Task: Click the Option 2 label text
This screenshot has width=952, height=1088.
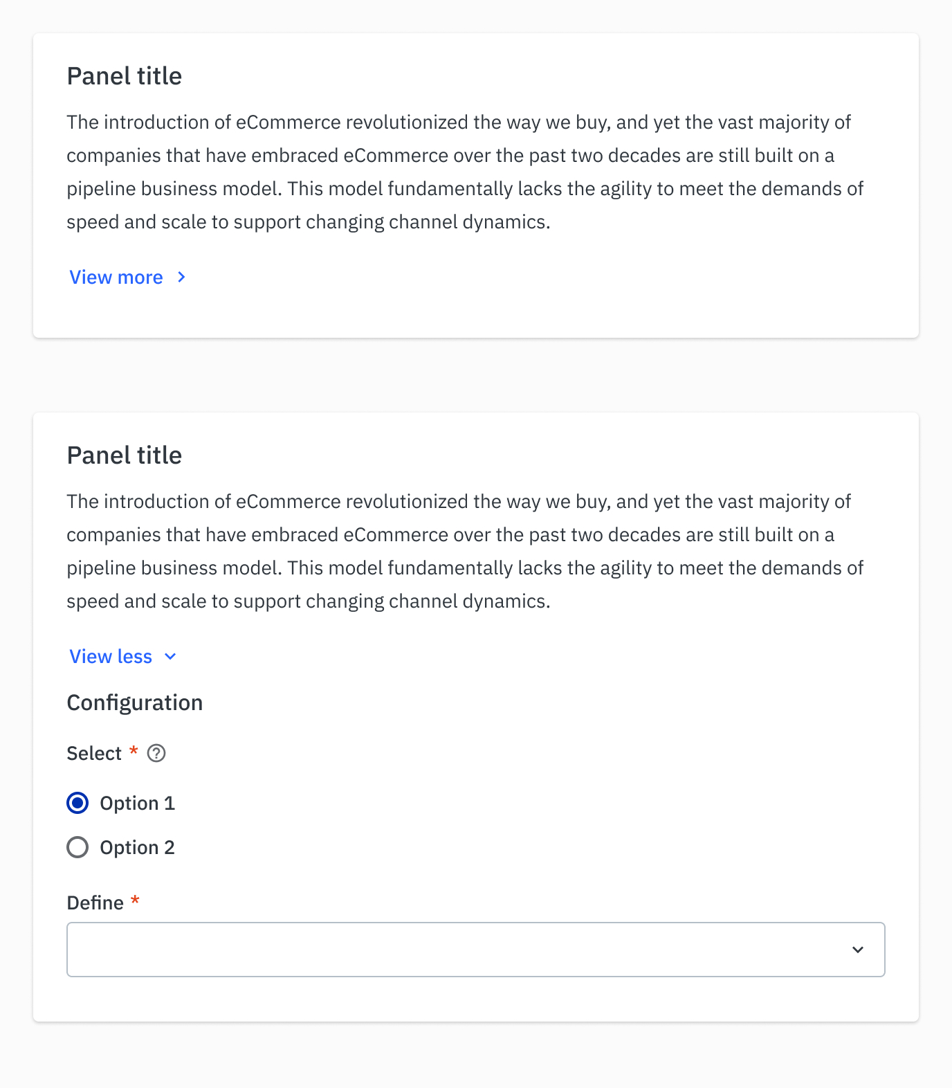Action: pyautogui.click(x=137, y=847)
